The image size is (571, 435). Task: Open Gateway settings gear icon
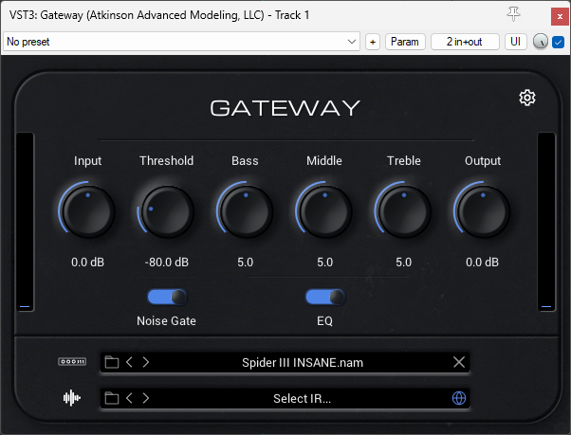[x=527, y=98]
